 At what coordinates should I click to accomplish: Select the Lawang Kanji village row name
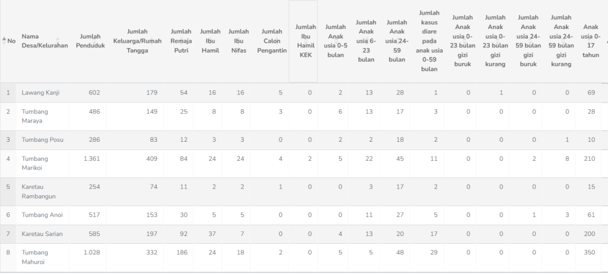tap(40, 93)
